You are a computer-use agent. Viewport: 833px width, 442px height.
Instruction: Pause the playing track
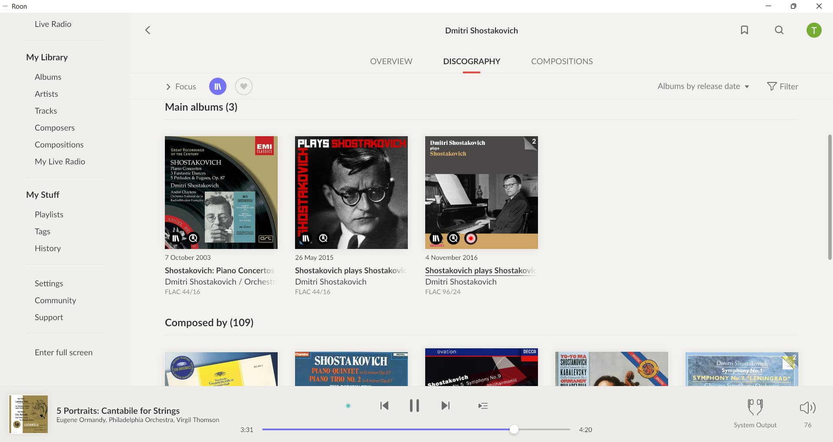414,406
